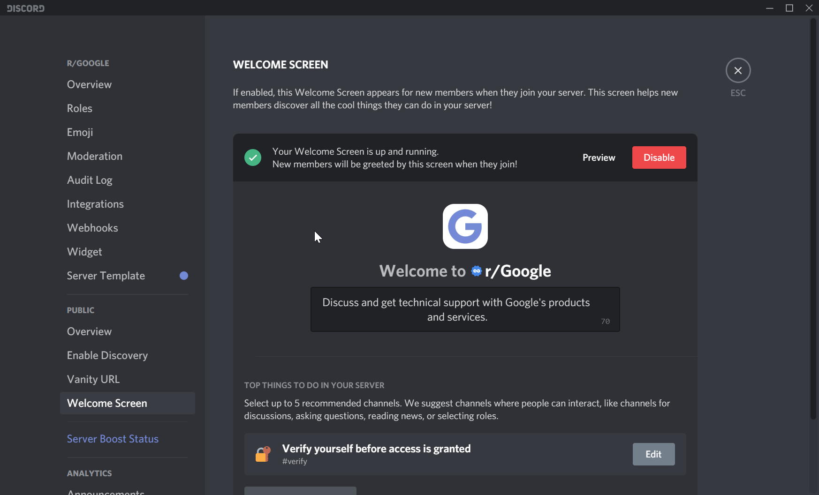This screenshot has height=495, width=819.
Task: Go to Emoji settings
Action: [x=80, y=132]
